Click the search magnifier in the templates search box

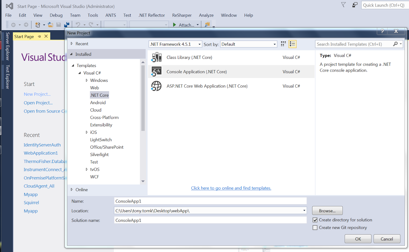coord(395,44)
